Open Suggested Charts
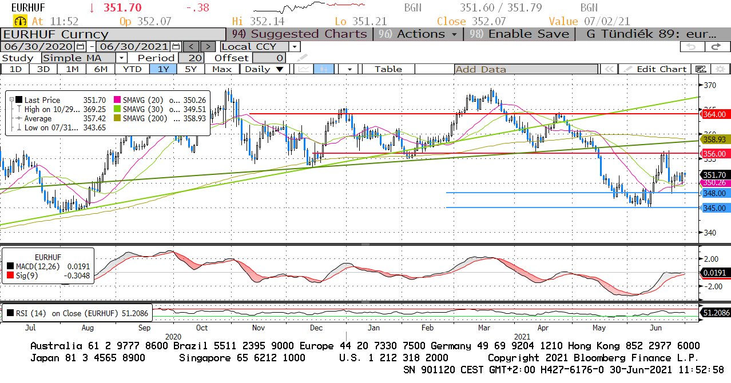This screenshot has width=731, height=383. [299, 34]
